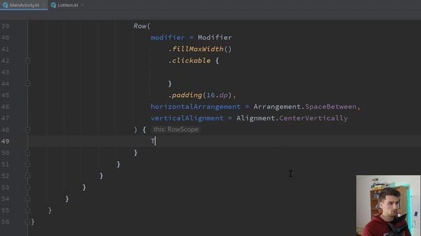Click the word Arrangement on line 46

[277, 107]
